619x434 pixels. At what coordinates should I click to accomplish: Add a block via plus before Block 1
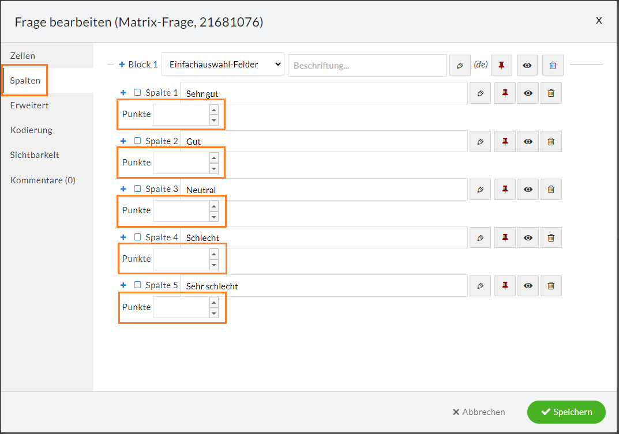pos(122,65)
